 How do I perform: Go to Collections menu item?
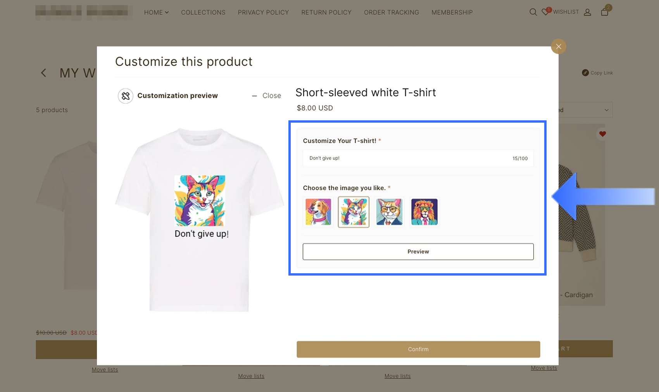point(203,12)
